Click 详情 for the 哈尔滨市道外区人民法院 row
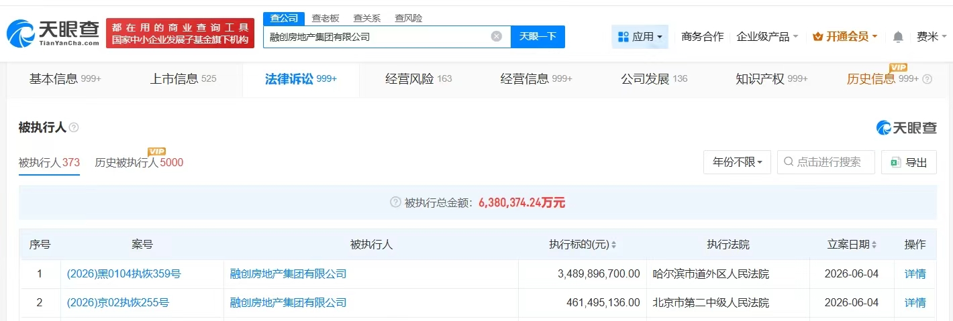The height and width of the screenshot is (321, 953). coord(915,274)
